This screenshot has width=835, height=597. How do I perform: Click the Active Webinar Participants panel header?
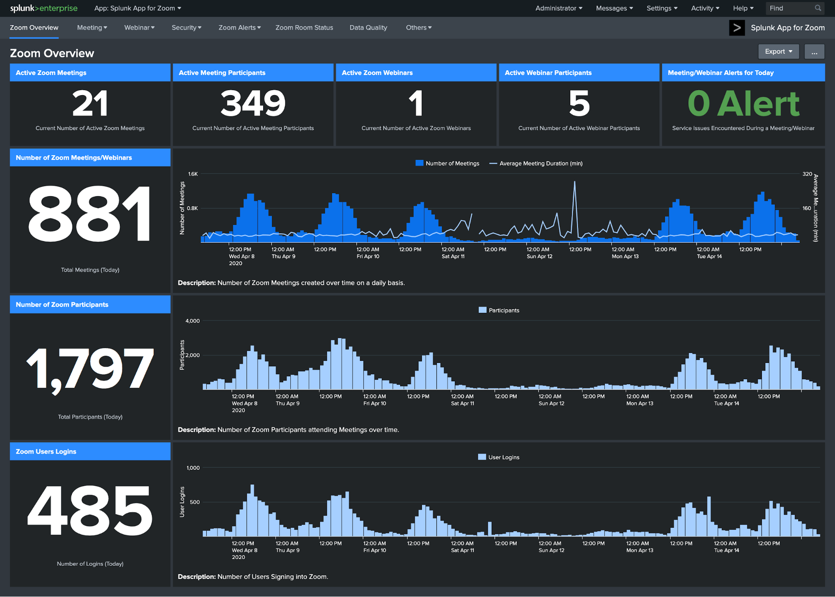(579, 73)
